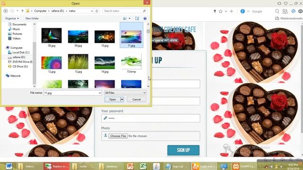Refresh the natur folder listing

[x=97, y=11]
